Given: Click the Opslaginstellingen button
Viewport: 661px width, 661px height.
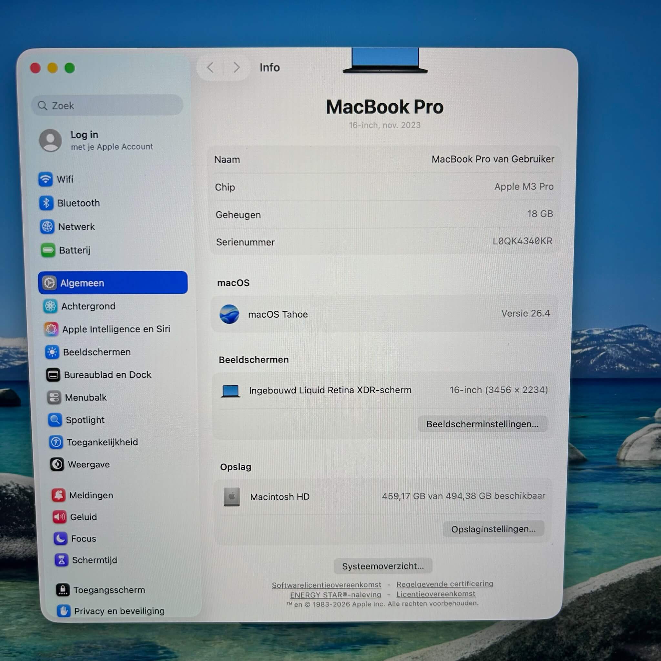Looking at the screenshot, I should click(493, 529).
